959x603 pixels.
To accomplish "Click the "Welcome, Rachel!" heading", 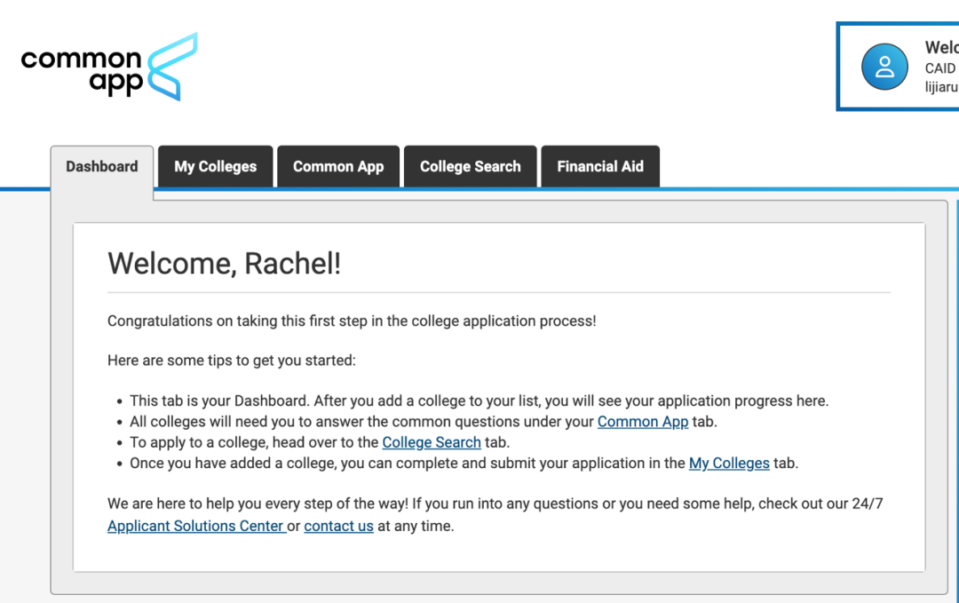I will click(x=224, y=264).
